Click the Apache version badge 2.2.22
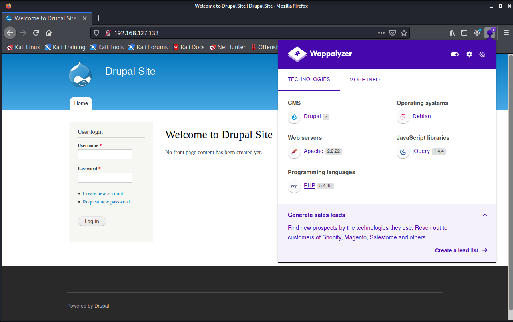The height and width of the screenshot is (322, 513). 334,151
